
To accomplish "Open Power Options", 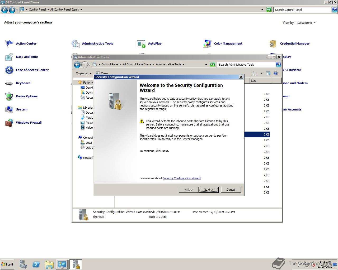I will pos(27,96).
